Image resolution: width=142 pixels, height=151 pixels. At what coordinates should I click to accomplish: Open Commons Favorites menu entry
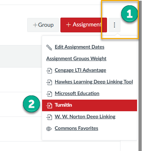pyautogui.click(x=76, y=128)
